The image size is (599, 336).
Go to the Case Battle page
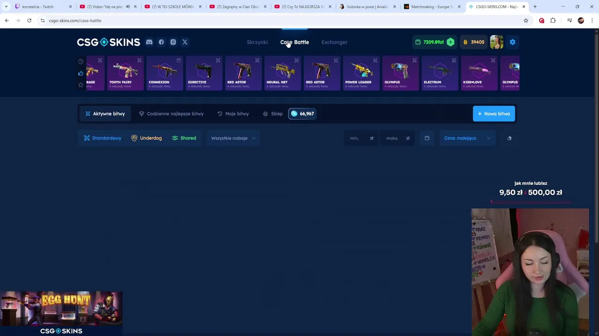[294, 42]
